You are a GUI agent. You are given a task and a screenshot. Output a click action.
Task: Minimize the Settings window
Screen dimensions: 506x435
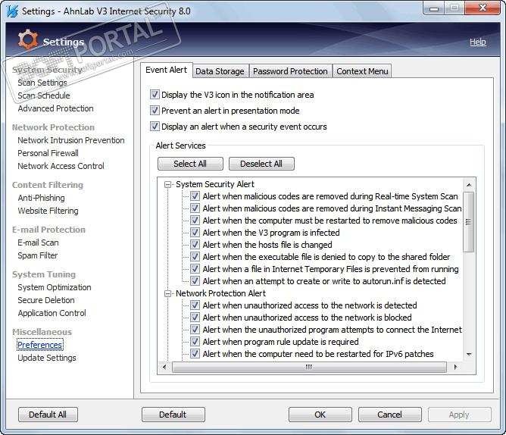[x=434, y=8]
